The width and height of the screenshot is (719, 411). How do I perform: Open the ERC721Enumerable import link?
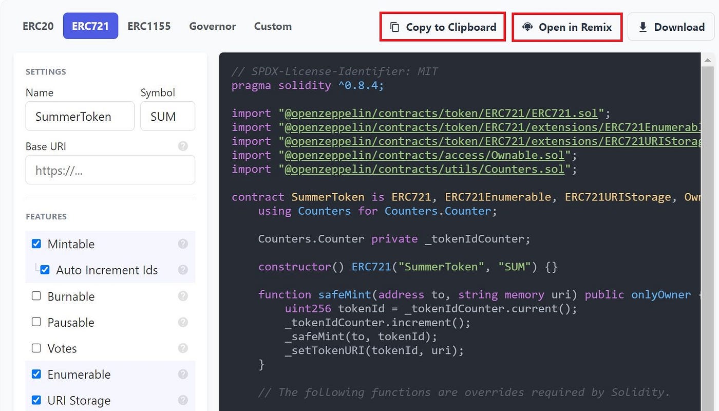tap(492, 127)
